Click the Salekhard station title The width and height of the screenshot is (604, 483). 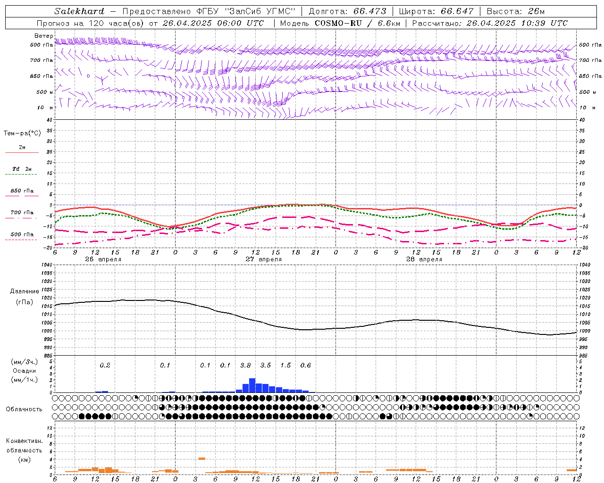click(x=79, y=11)
